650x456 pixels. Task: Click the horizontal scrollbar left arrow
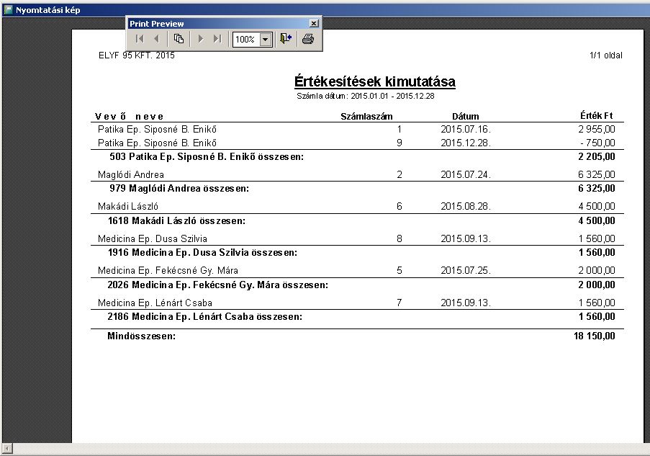pos(7,449)
